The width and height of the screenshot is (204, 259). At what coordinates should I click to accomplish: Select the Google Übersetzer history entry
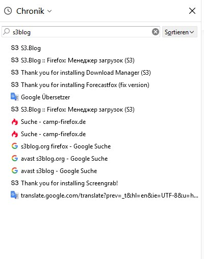[45, 97]
